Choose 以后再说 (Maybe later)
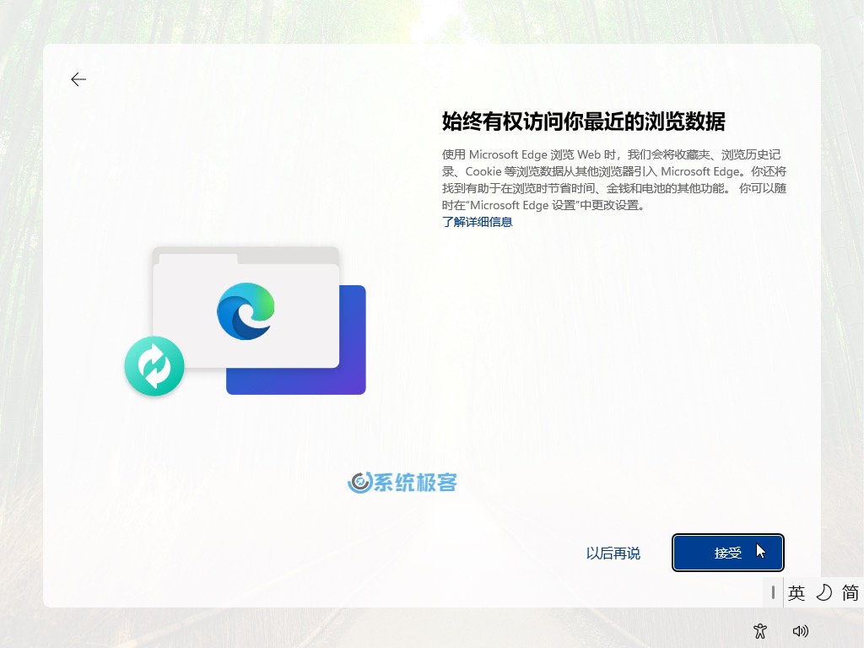Image resolution: width=864 pixels, height=648 pixels. tap(613, 553)
